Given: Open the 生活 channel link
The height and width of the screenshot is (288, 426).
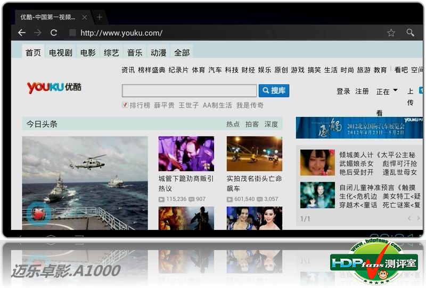Looking at the screenshot, I should [x=331, y=70].
